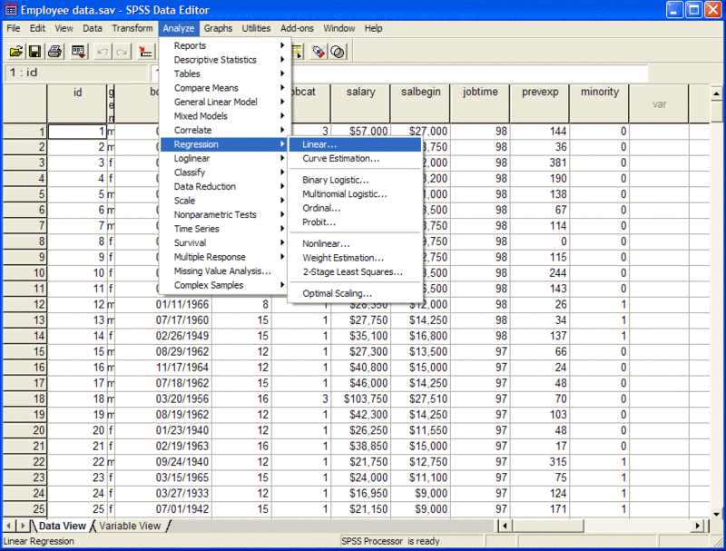This screenshot has height=551, width=726.
Task: Click the Dialog Recall toolbar icon
Action: pyautogui.click(x=79, y=52)
